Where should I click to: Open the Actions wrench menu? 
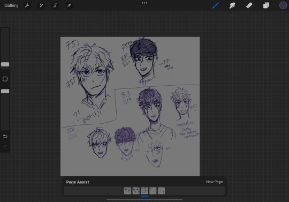tap(27, 5)
